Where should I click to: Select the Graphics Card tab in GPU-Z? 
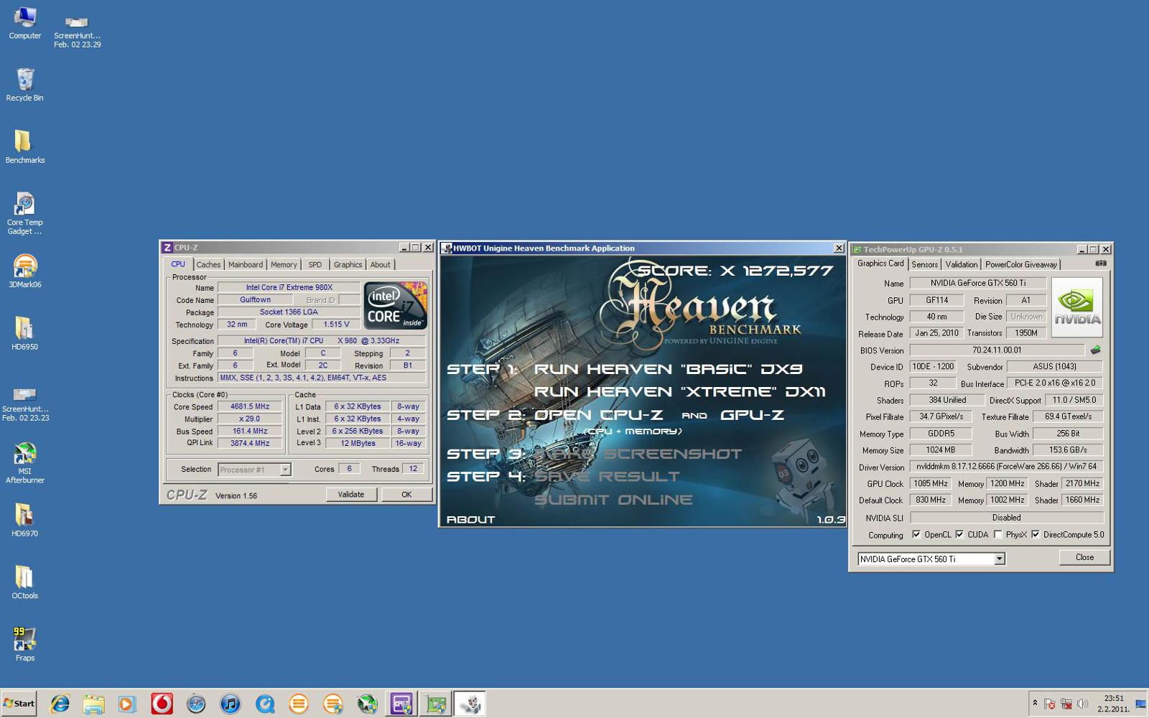point(880,264)
